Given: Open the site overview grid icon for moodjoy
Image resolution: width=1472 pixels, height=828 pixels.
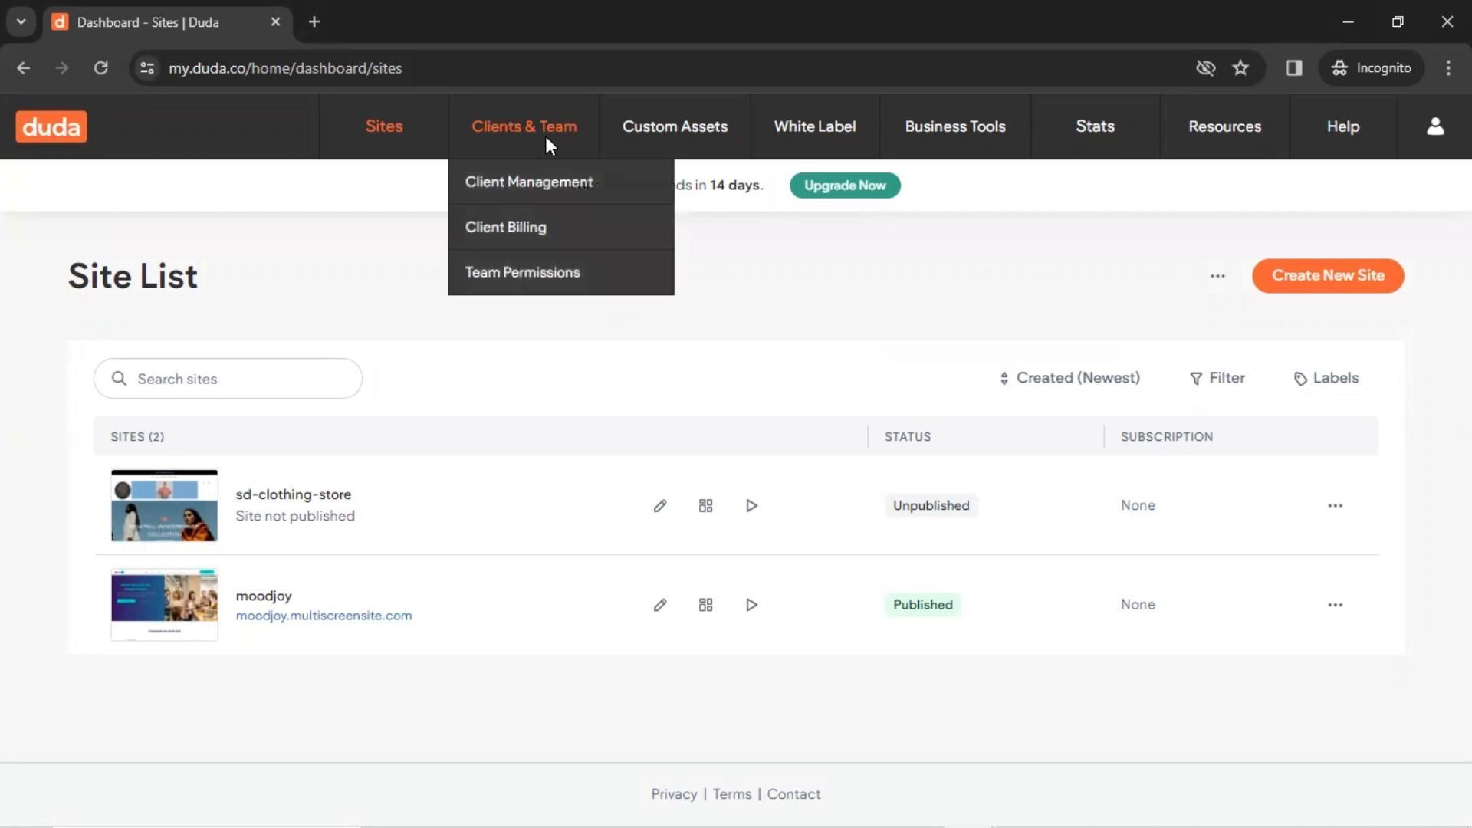Looking at the screenshot, I should tap(705, 605).
